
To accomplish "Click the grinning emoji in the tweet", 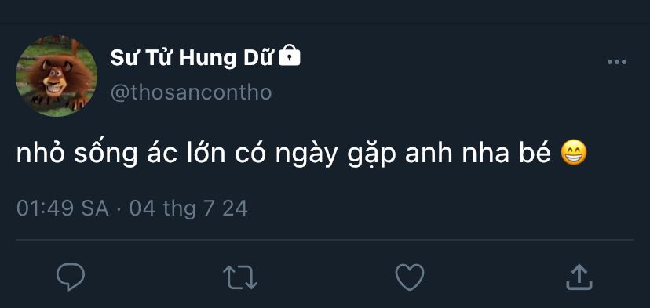I will 574,153.
